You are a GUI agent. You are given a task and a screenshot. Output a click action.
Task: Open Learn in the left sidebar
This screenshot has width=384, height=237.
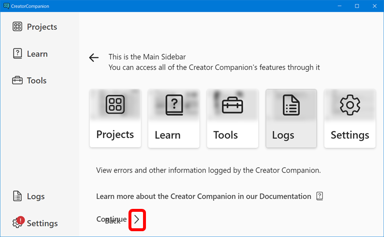click(30, 54)
